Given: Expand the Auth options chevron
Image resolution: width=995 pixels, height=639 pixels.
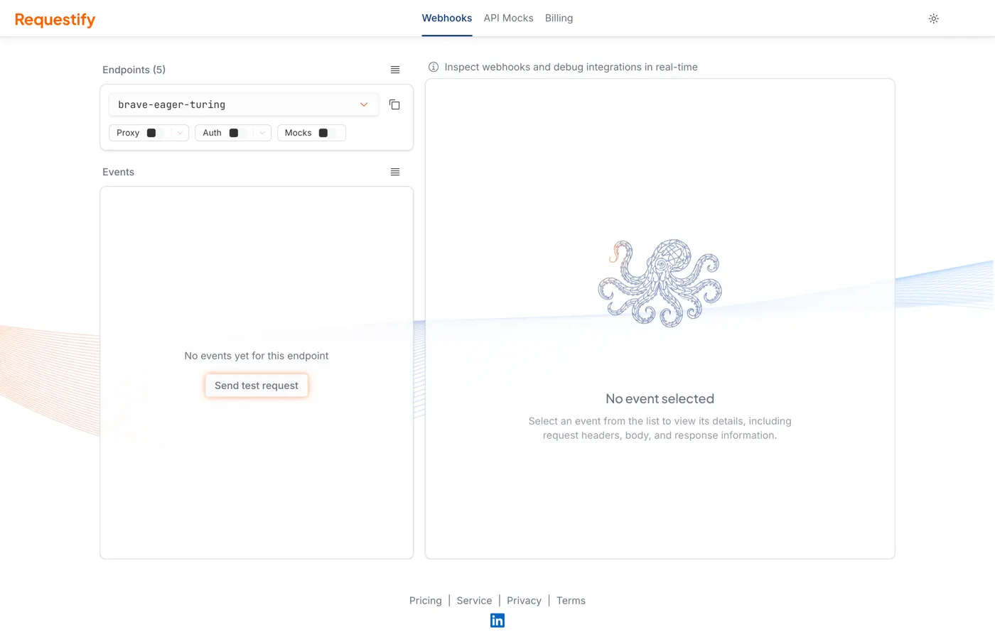Looking at the screenshot, I should [x=262, y=133].
